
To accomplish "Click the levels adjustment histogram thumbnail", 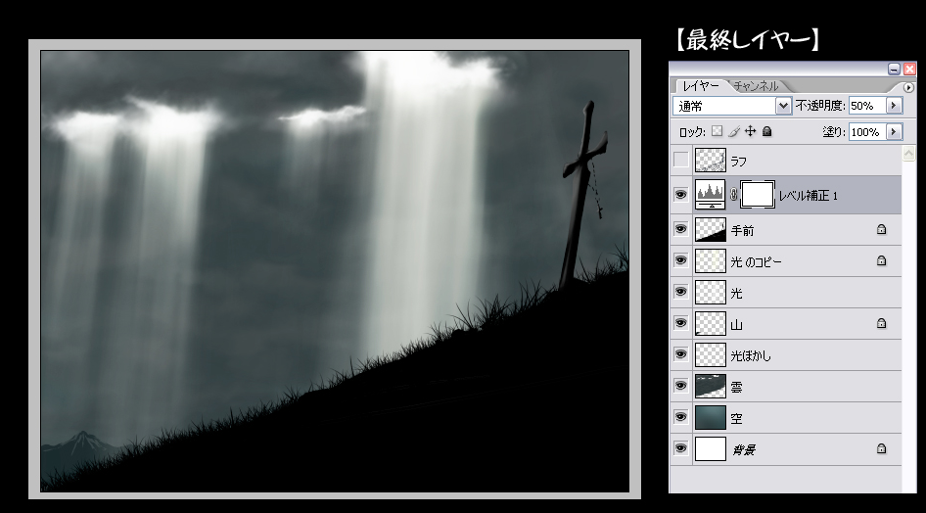I will pos(711,195).
